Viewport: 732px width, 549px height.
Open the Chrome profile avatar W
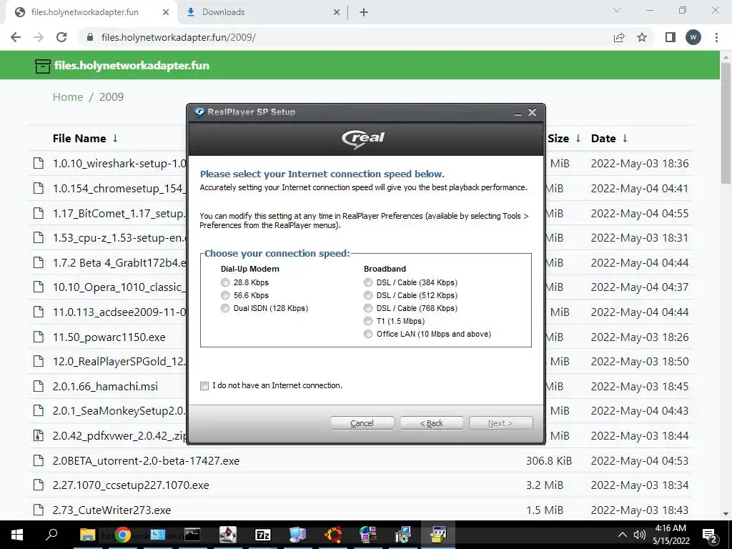point(693,37)
